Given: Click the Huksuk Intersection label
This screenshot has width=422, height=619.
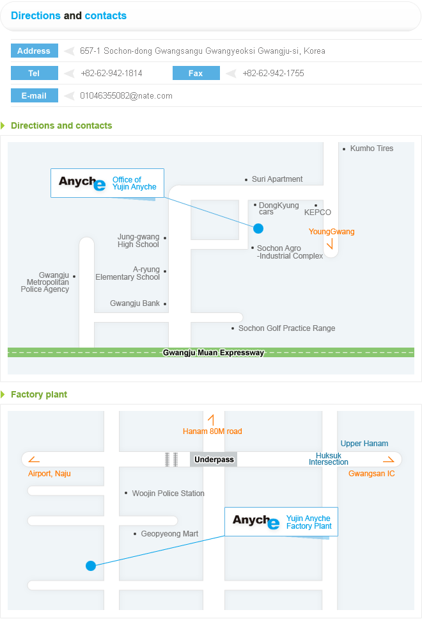Looking at the screenshot, I should click(x=329, y=459).
